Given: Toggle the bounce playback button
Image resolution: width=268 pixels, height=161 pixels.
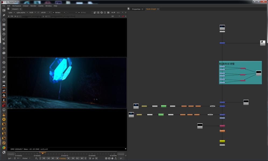Looking at the screenshot, I should (x=36, y=158).
